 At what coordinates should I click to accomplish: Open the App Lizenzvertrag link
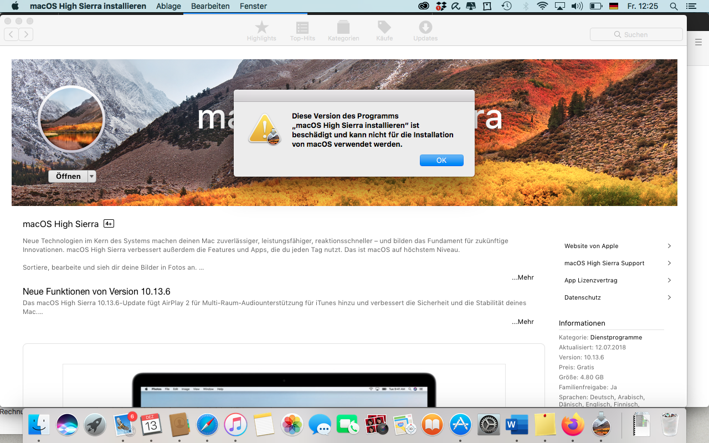click(618, 280)
